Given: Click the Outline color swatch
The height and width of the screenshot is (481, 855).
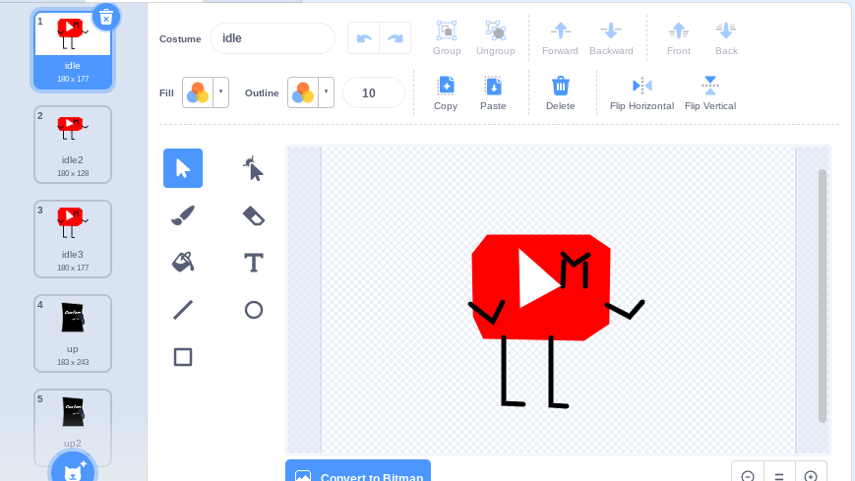Looking at the screenshot, I should point(303,92).
